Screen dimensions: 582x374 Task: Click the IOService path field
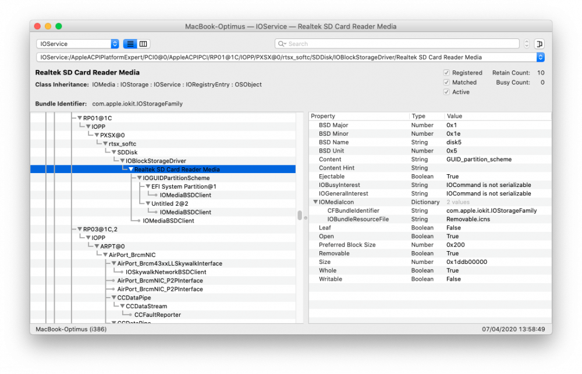286,57
